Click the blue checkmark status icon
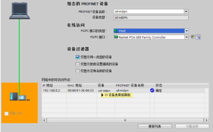 pyautogui.click(x=152, y=90)
